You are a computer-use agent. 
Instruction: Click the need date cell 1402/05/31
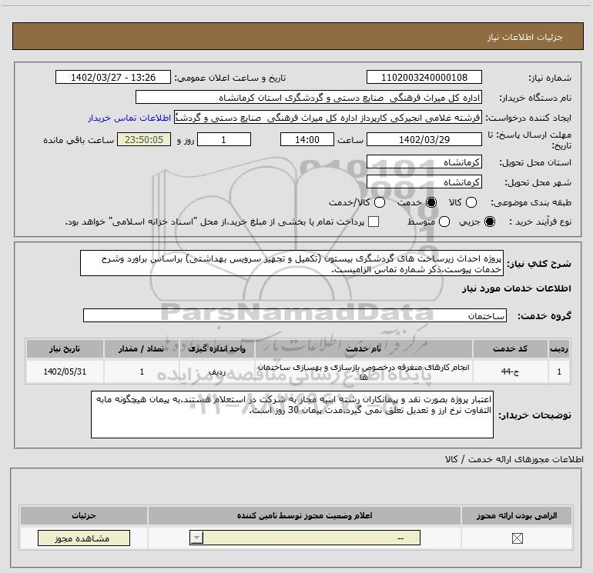[x=65, y=371]
